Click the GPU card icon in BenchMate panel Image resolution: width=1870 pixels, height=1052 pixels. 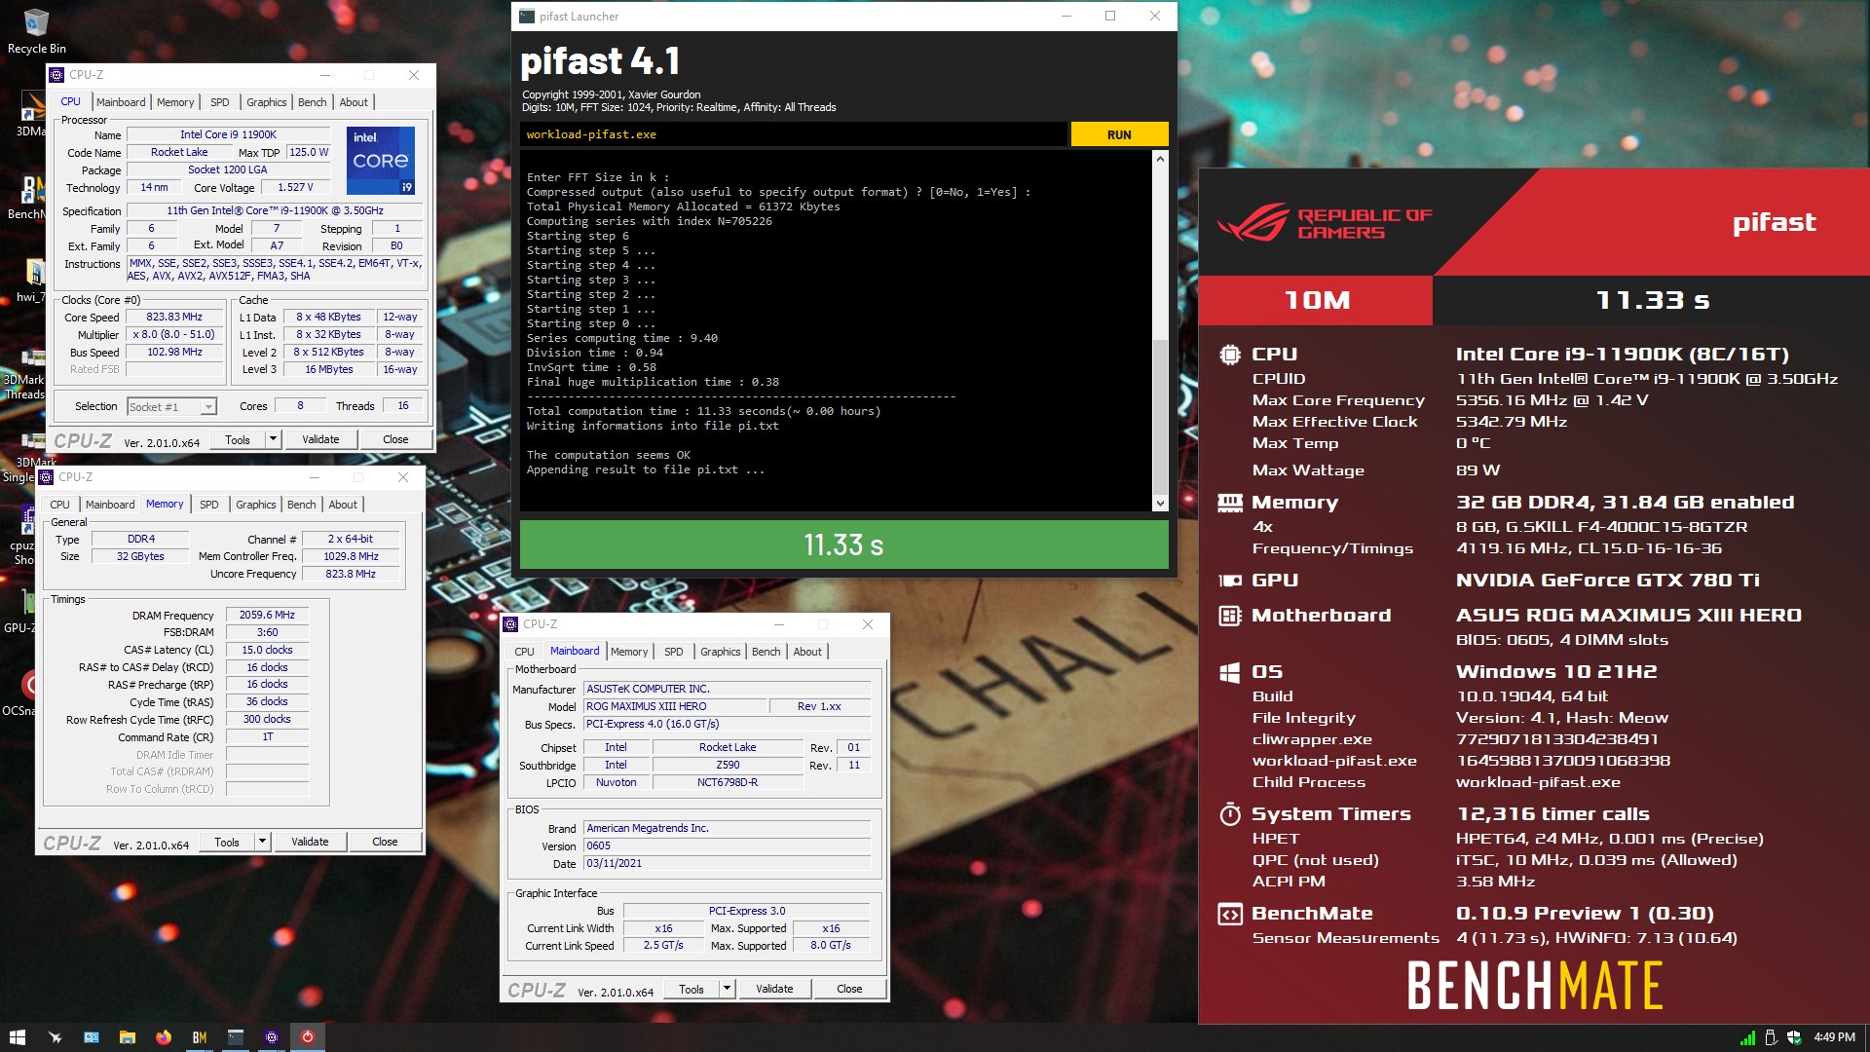click(1230, 581)
